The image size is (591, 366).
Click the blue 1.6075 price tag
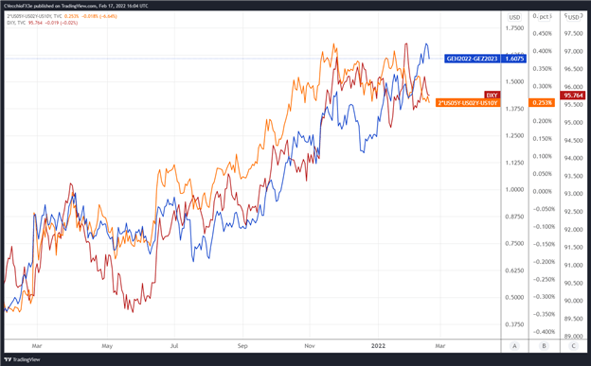pyautogui.click(x=514, y=59)
